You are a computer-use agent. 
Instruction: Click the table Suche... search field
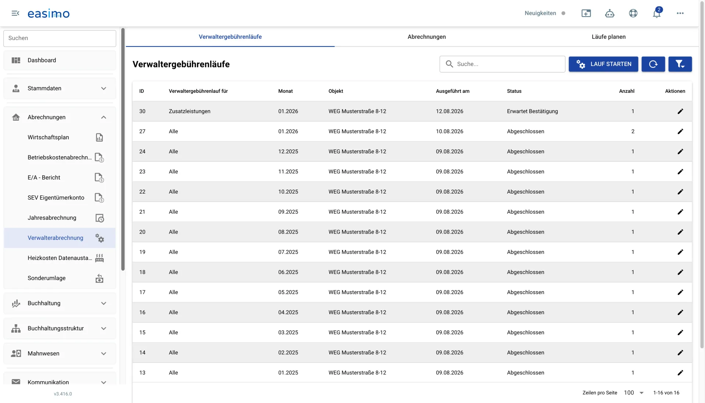(502, 64)
